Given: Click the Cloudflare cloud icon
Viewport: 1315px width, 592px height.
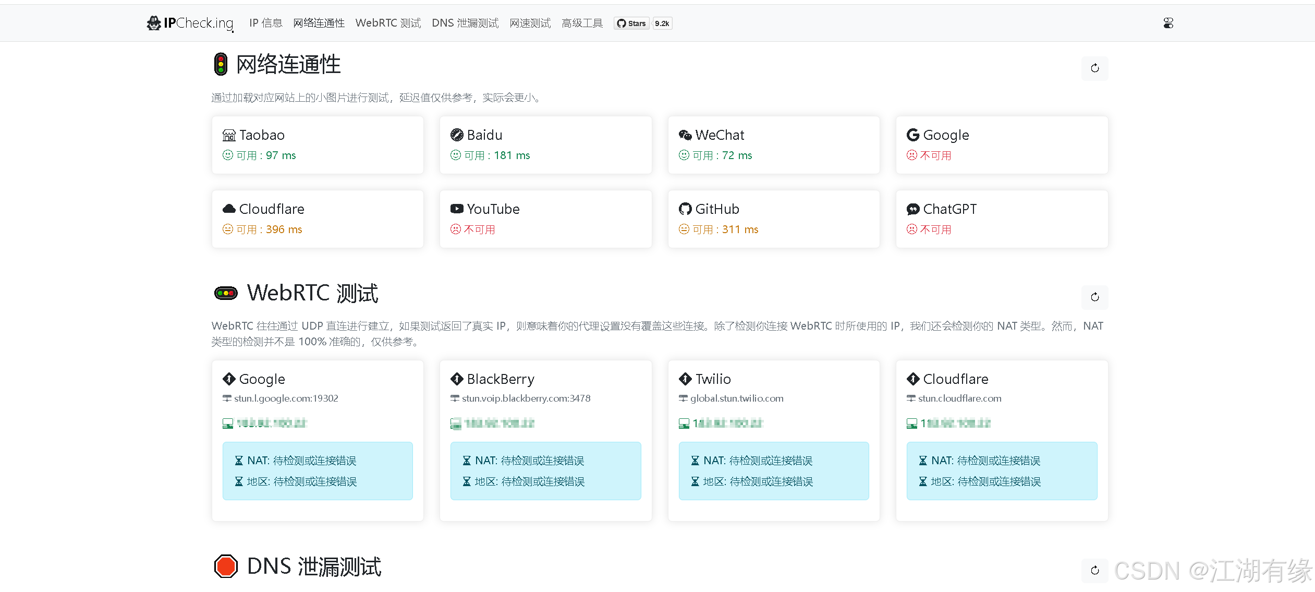Looking at the screenshot, I should click(229, 209).
